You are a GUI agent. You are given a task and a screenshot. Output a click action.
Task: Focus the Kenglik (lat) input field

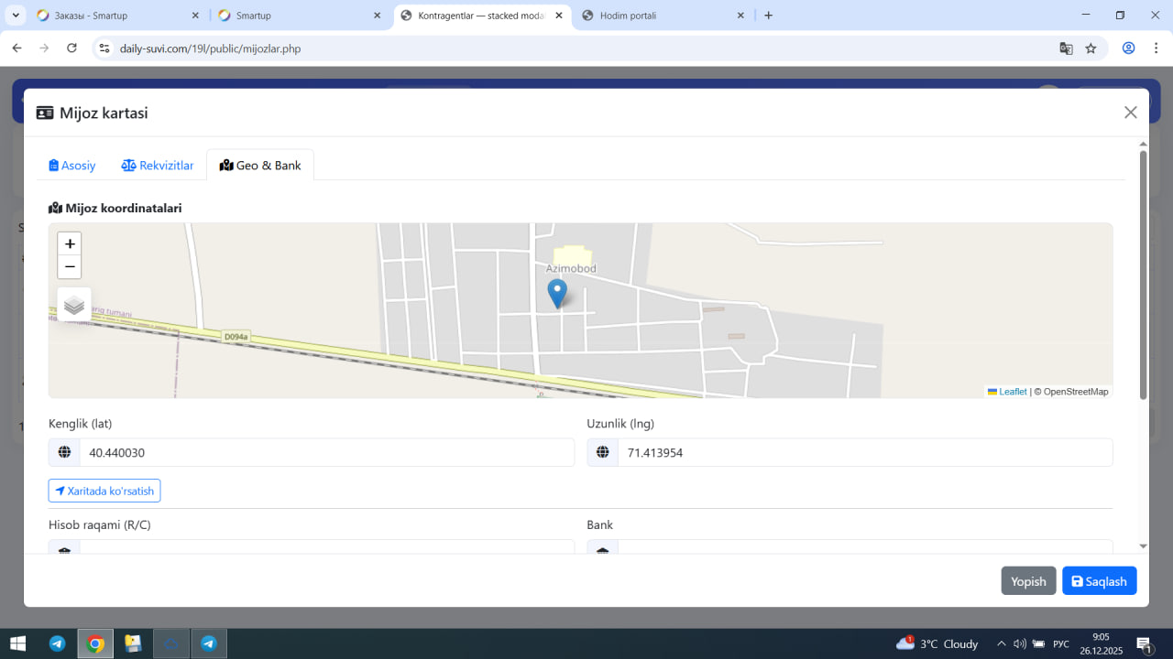coord(326,452)
